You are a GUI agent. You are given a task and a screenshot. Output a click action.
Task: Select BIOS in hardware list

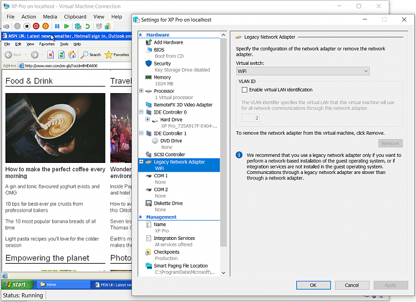(x=159, y=49)
